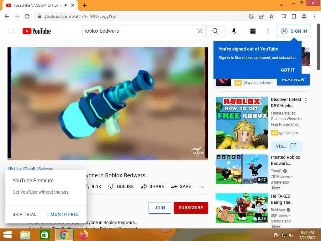Dismiss tooltip with GOT IT
Viewport: 321px width, 241px height.
click(288, 70)
